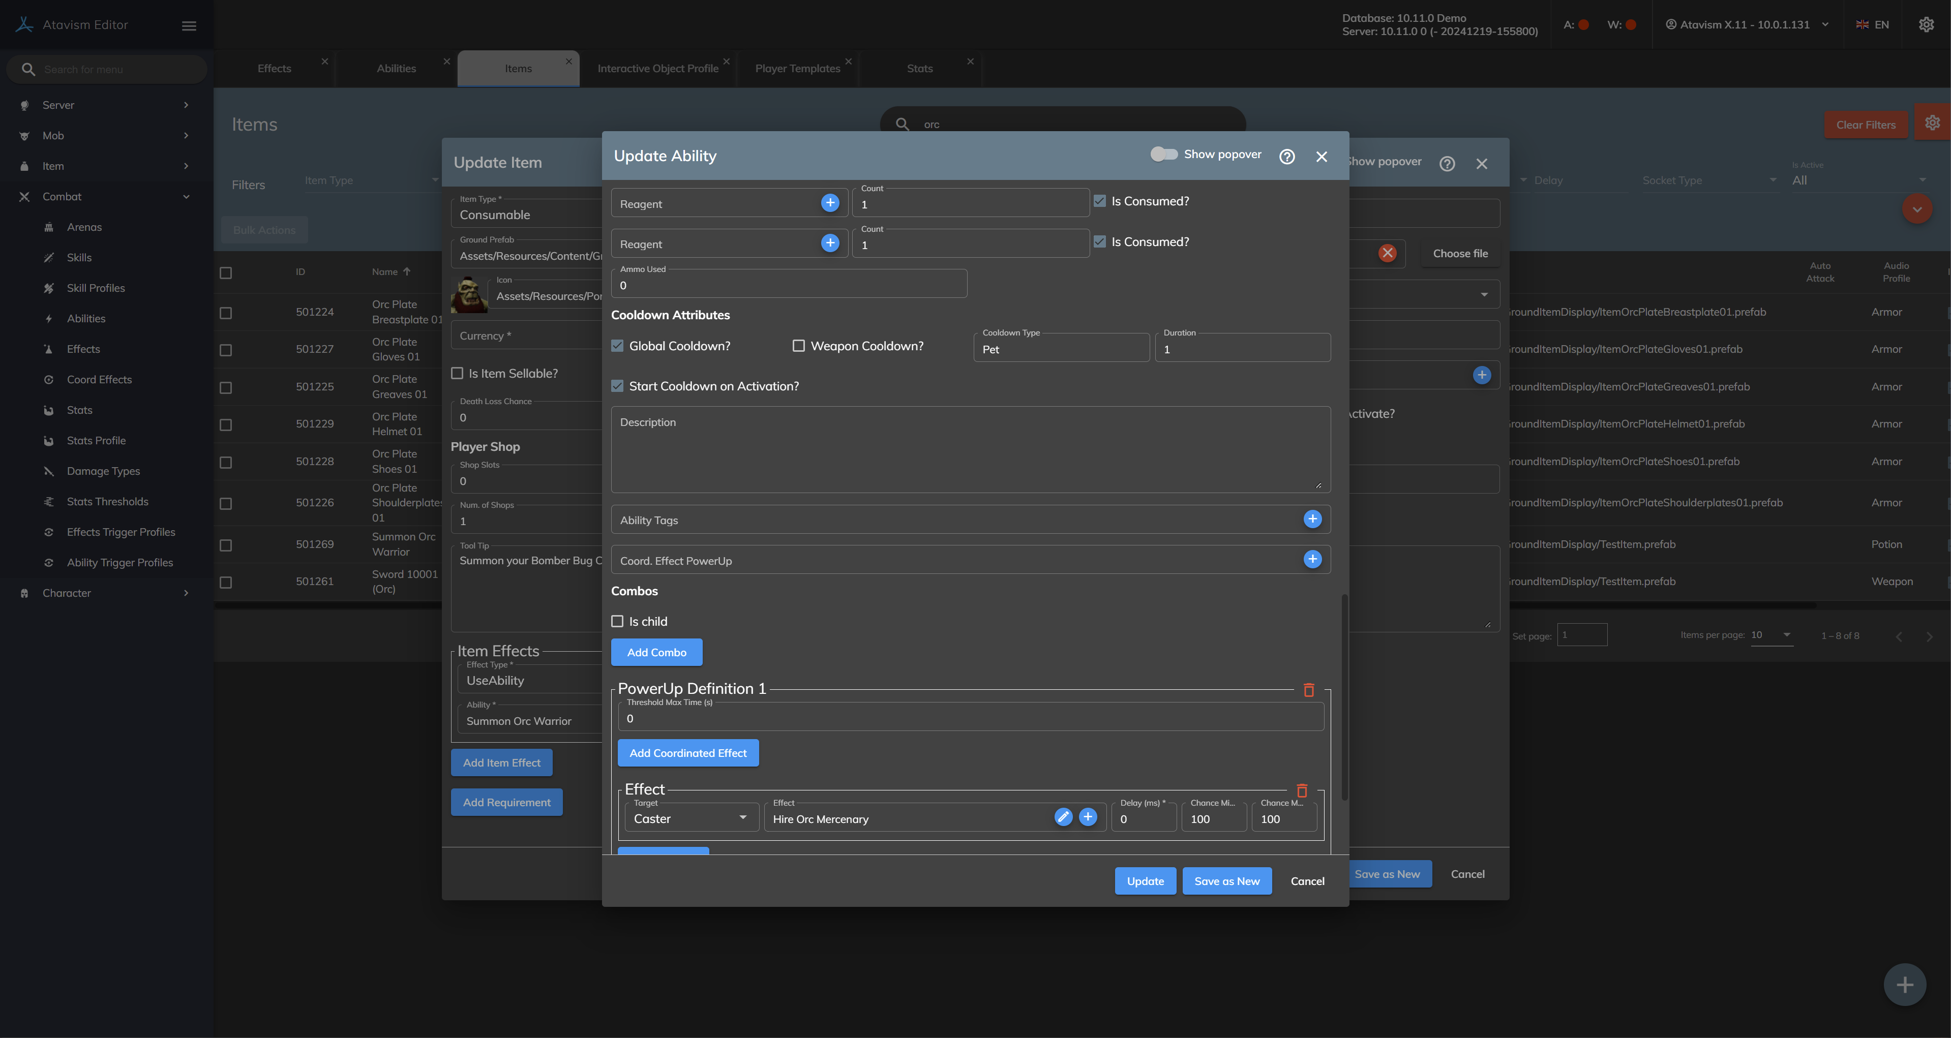Check the Is child checkbox under Combos
This screenshot has height=1038, width=1951.
[x=618, y=622]
